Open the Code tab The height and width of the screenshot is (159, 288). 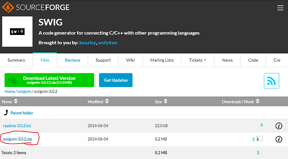[253, 60]
